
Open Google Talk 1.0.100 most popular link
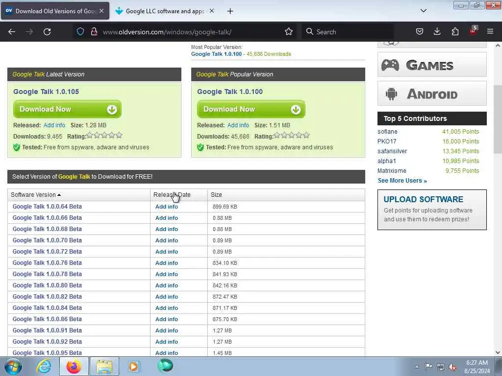pos(216,54)
